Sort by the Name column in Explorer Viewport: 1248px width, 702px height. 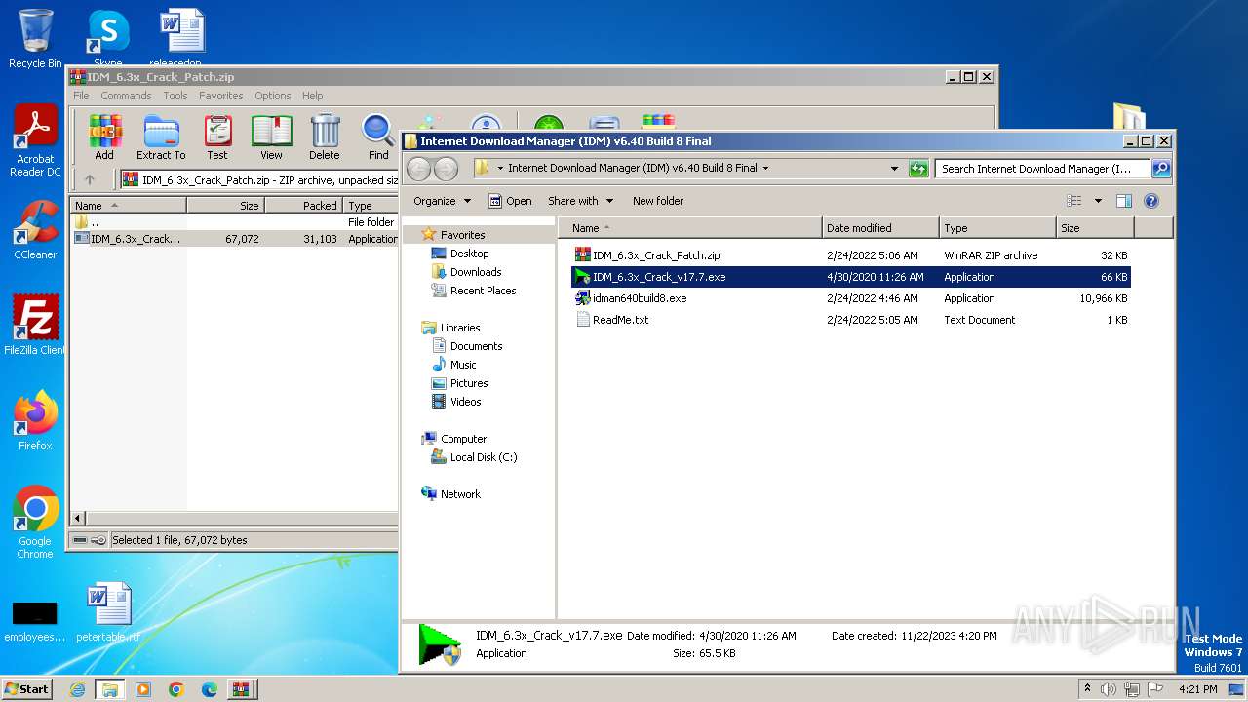point(691,228)
